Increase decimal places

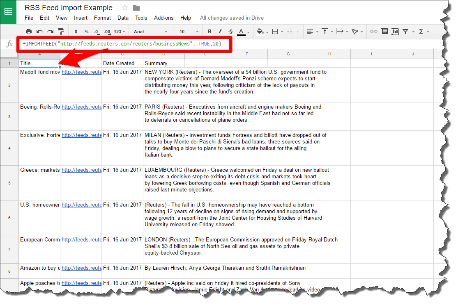pyautogui.click(x=108, y=32)
